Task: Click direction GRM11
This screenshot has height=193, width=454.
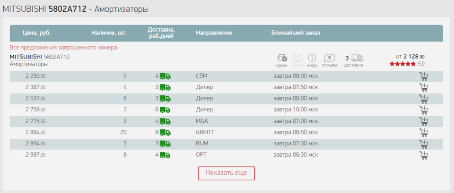Action: click(205, 133)
